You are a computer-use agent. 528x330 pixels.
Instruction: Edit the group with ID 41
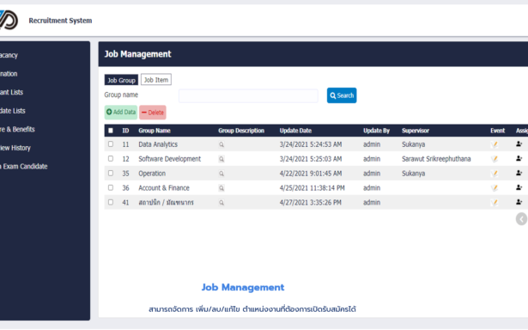point(494,203)
